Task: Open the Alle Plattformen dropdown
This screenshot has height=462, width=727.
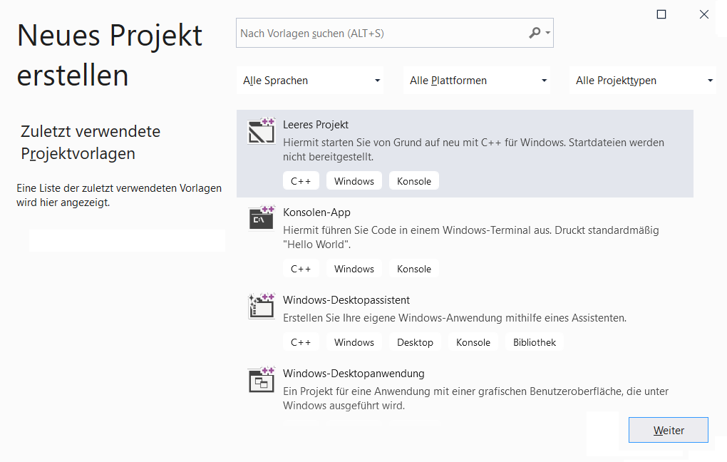Action: coord(476,80)
